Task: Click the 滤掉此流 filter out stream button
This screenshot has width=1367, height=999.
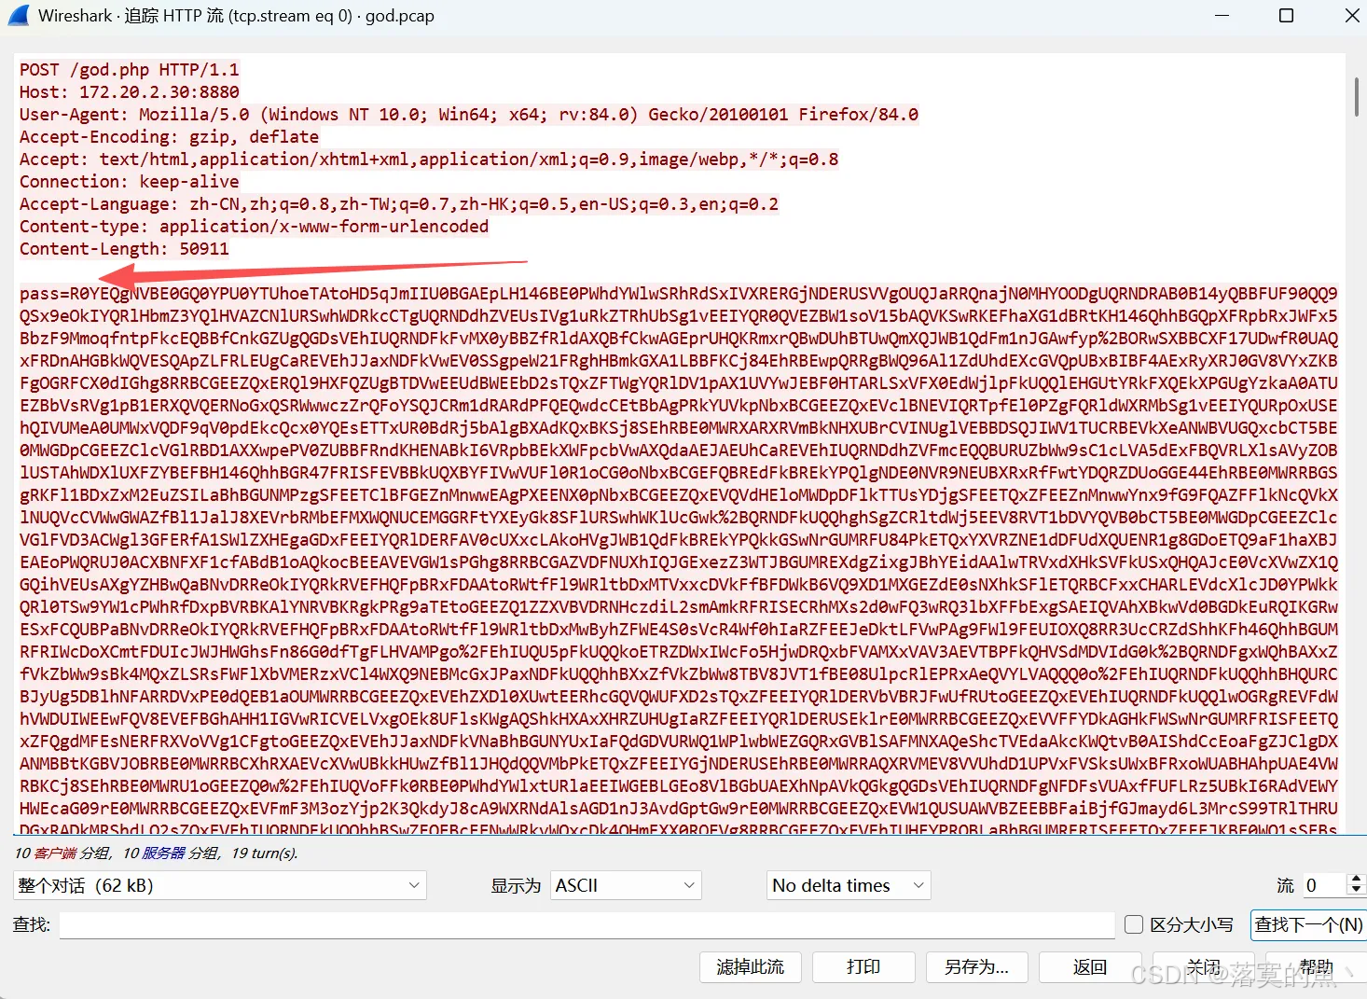Action: pyautogui.click(x=751, y=967)
